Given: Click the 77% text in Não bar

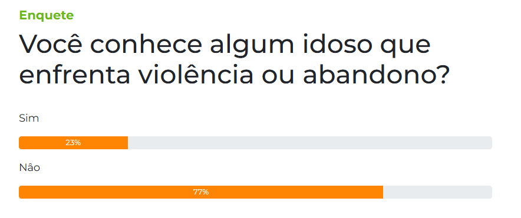Looking at the screenshot, I should tap(201, 192).
